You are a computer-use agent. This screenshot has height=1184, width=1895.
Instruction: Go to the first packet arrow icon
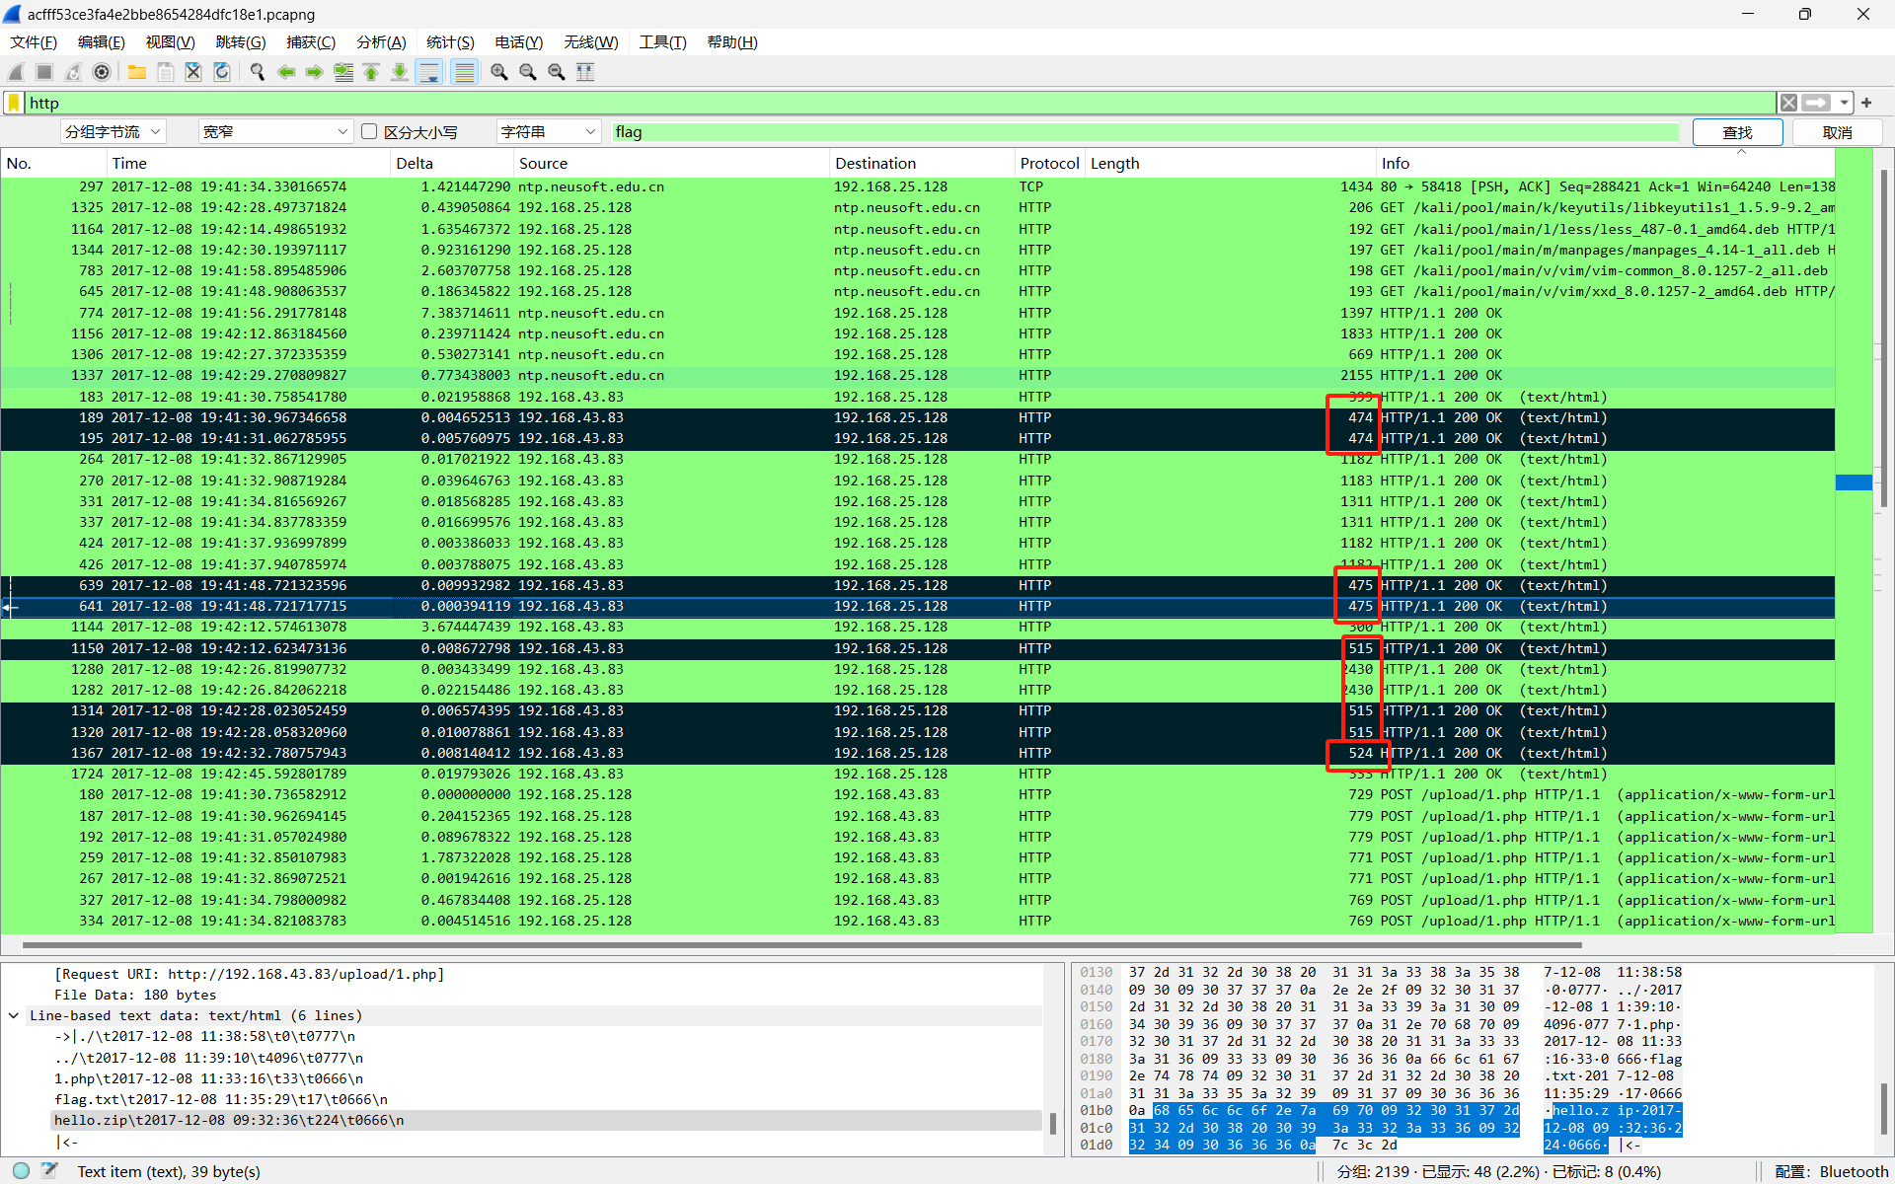click(x=371, y=72)
